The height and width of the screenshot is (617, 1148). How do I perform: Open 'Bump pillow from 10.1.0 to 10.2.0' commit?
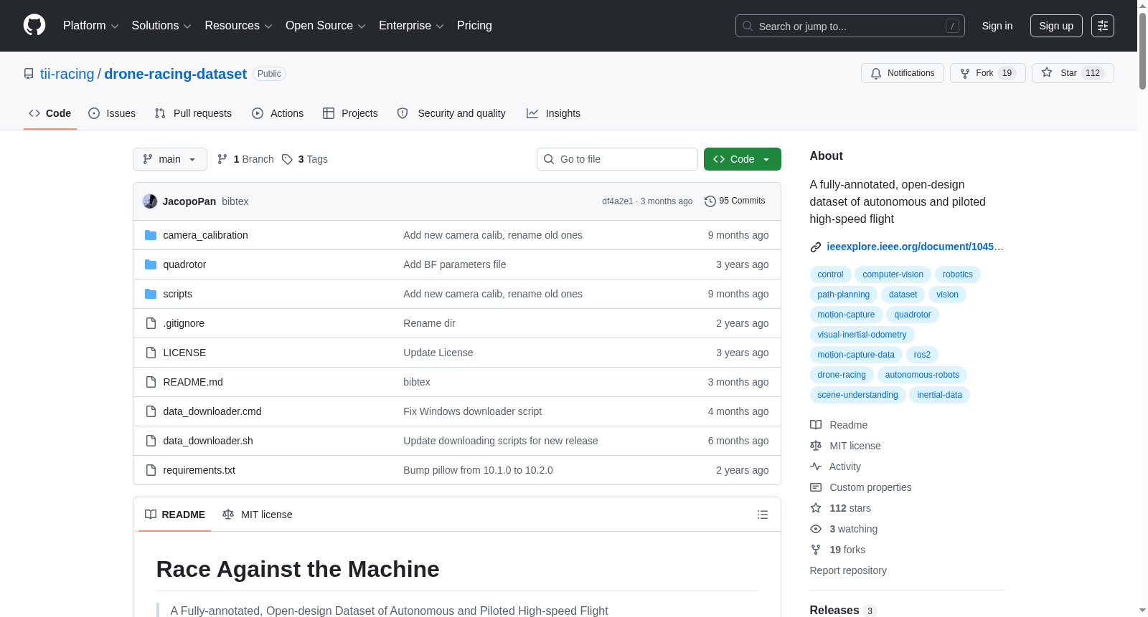coord(479,470)
